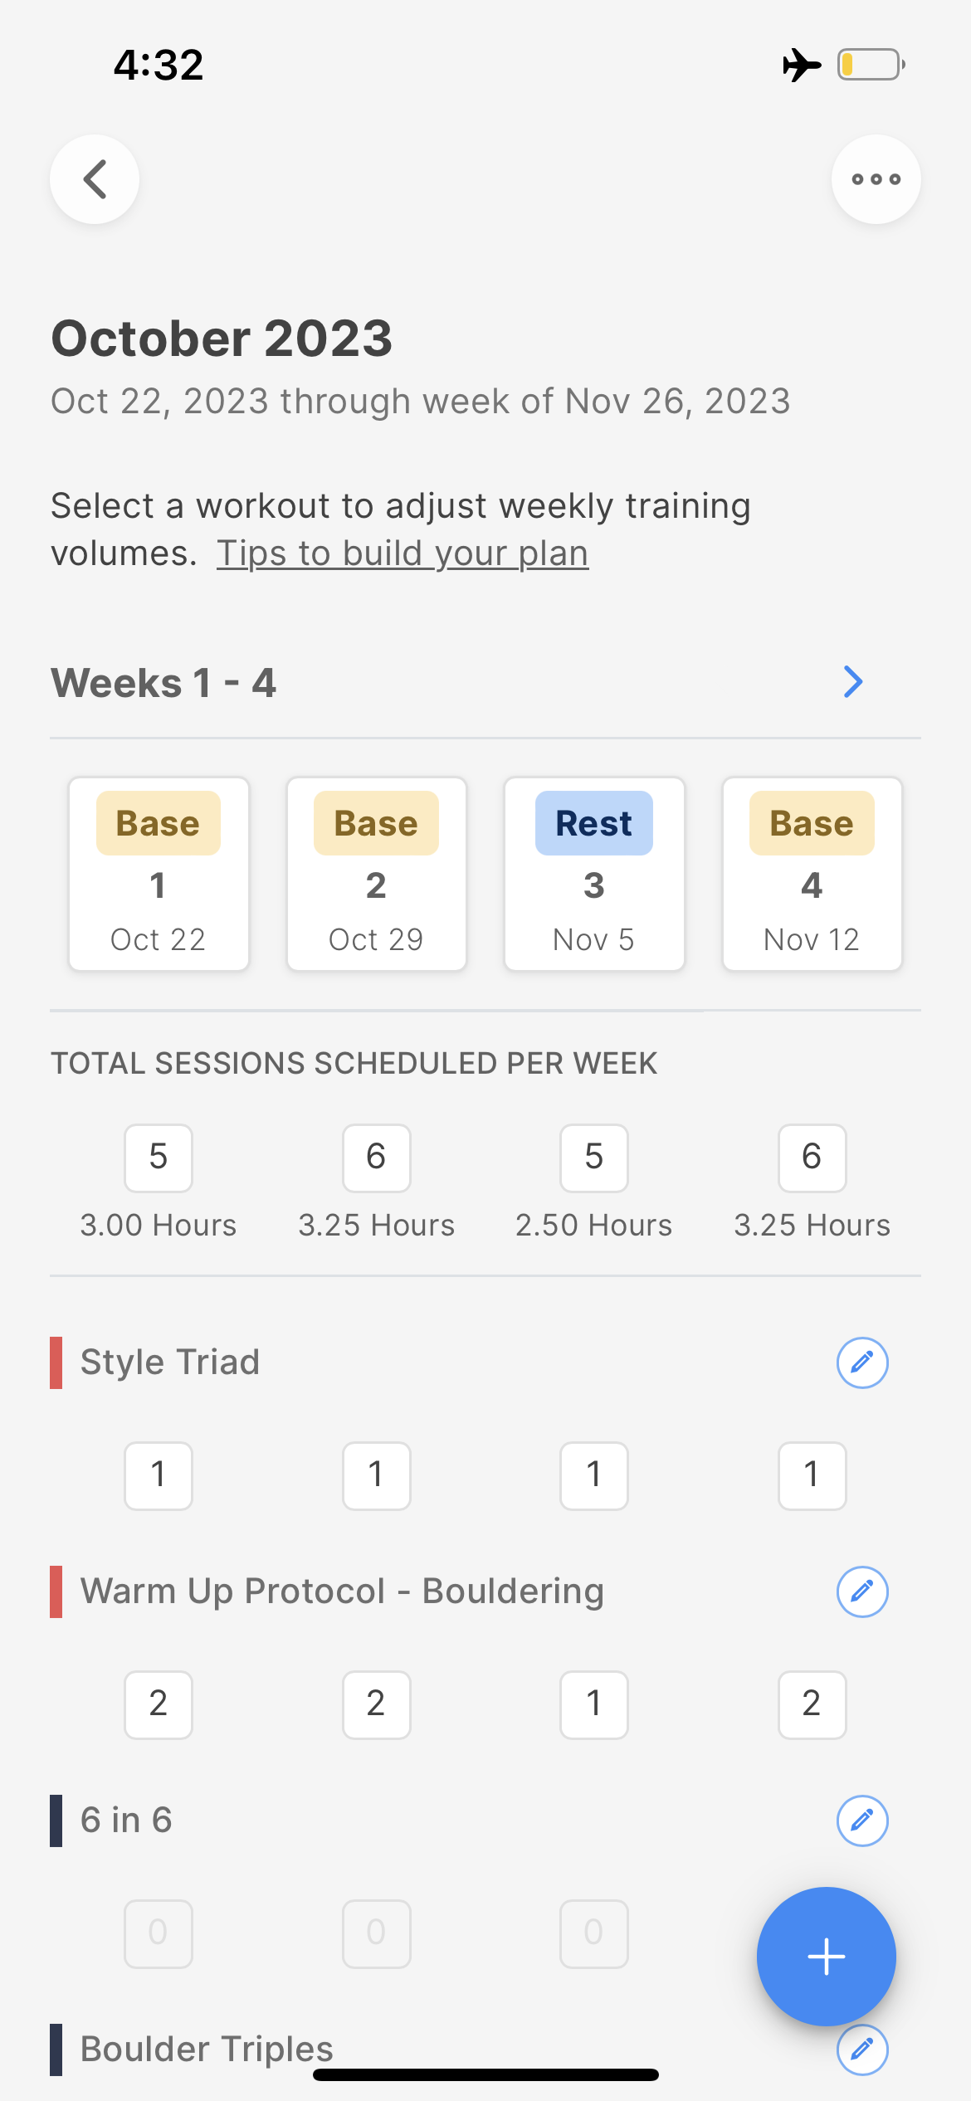
Task: Open Base week 4 card for Nov 12
Action: pos(812,874)
